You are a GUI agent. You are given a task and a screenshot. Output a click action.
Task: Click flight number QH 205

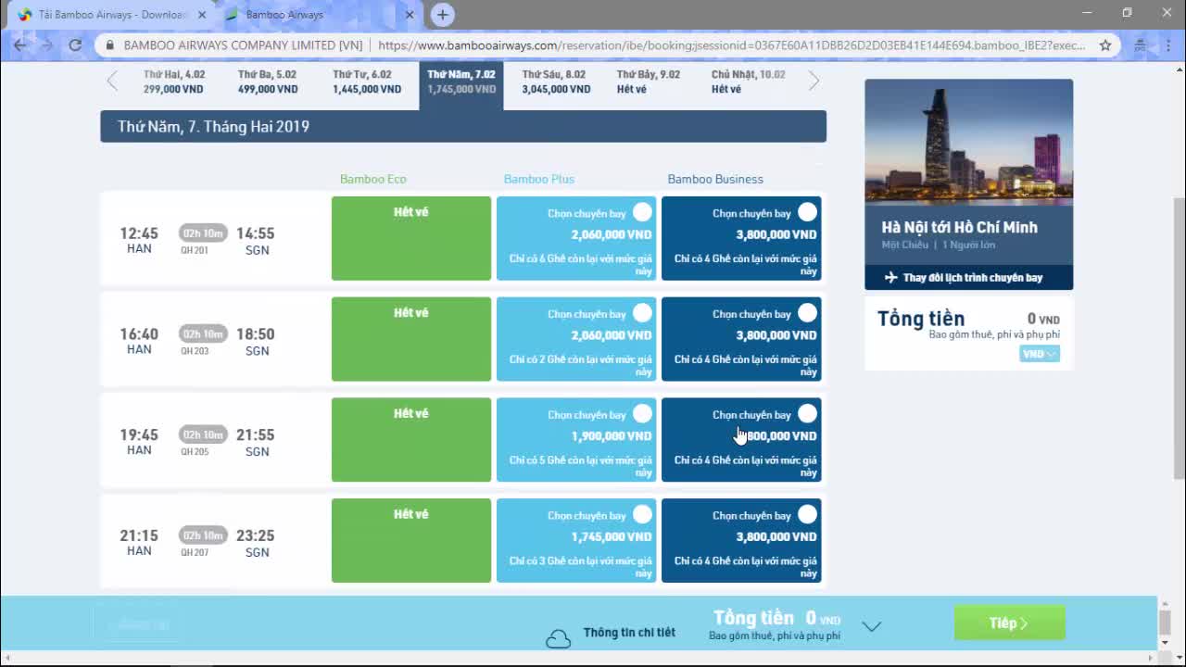195,452
